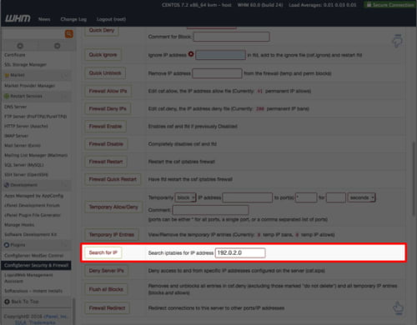The height and width of the screenshot is (325, 417).
Task: Click the Firewall Redirect button
Action: (x=107, y=308)
